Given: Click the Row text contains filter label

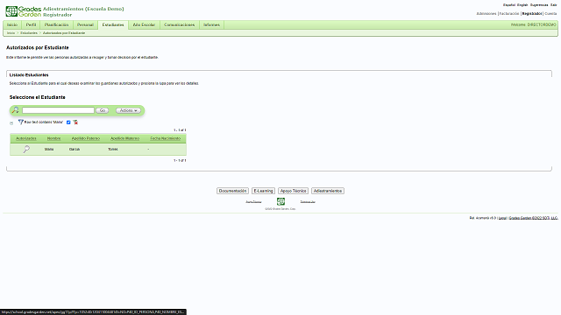Looking at the screenshot, I should 44,122.
